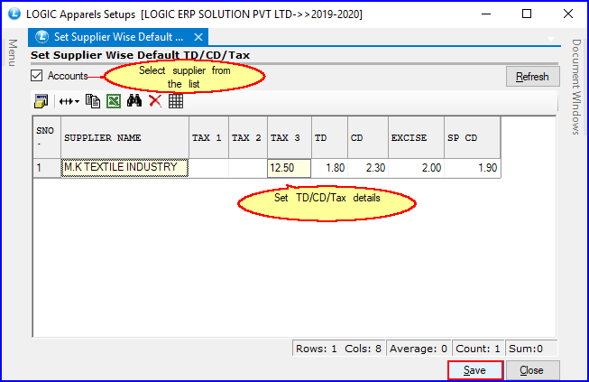Click the EXCISE value 2.00
This screenshot has height=382, width=589.
coord(416,168)
